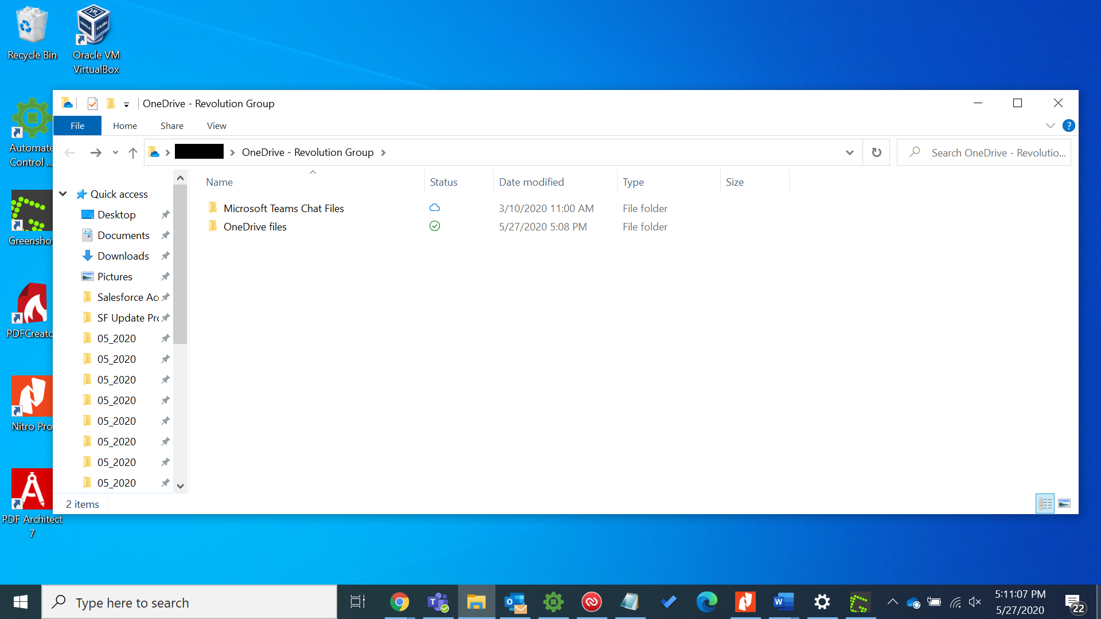1101x619 pixels.
Task: Open the File ribbon tab
Action: click(x=77, y=126)
